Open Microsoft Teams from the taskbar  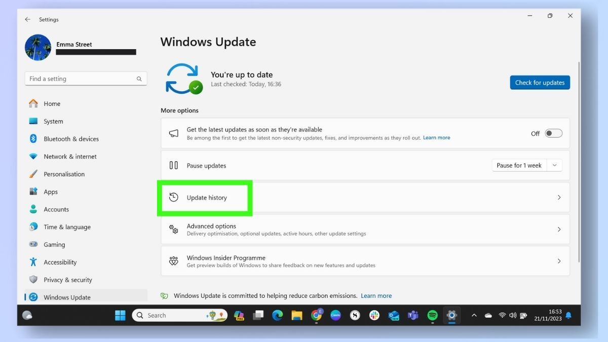pyautogui.click(x=413, y=315)
